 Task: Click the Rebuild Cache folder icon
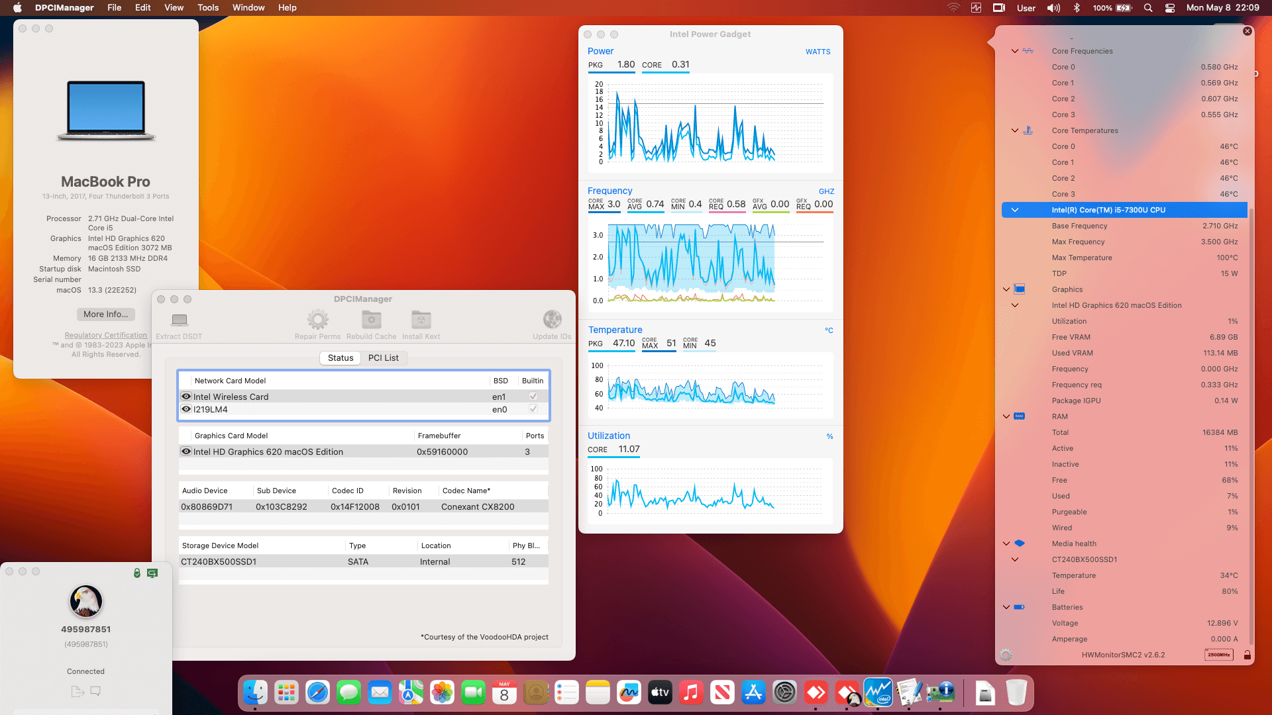click(371, 320)
